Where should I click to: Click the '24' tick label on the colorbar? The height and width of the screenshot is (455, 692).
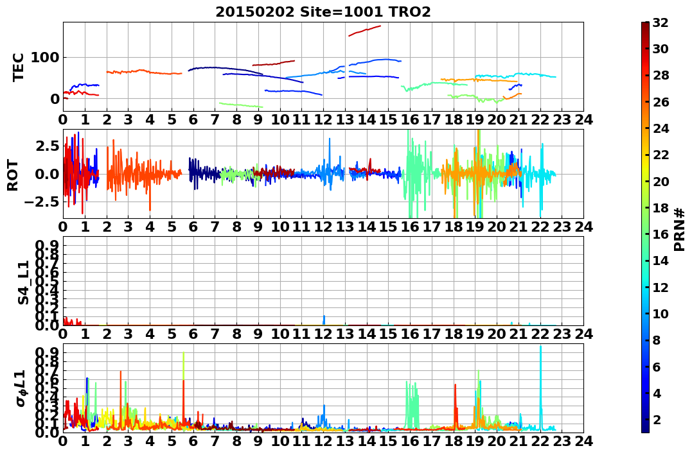click(x=661, y=128)
